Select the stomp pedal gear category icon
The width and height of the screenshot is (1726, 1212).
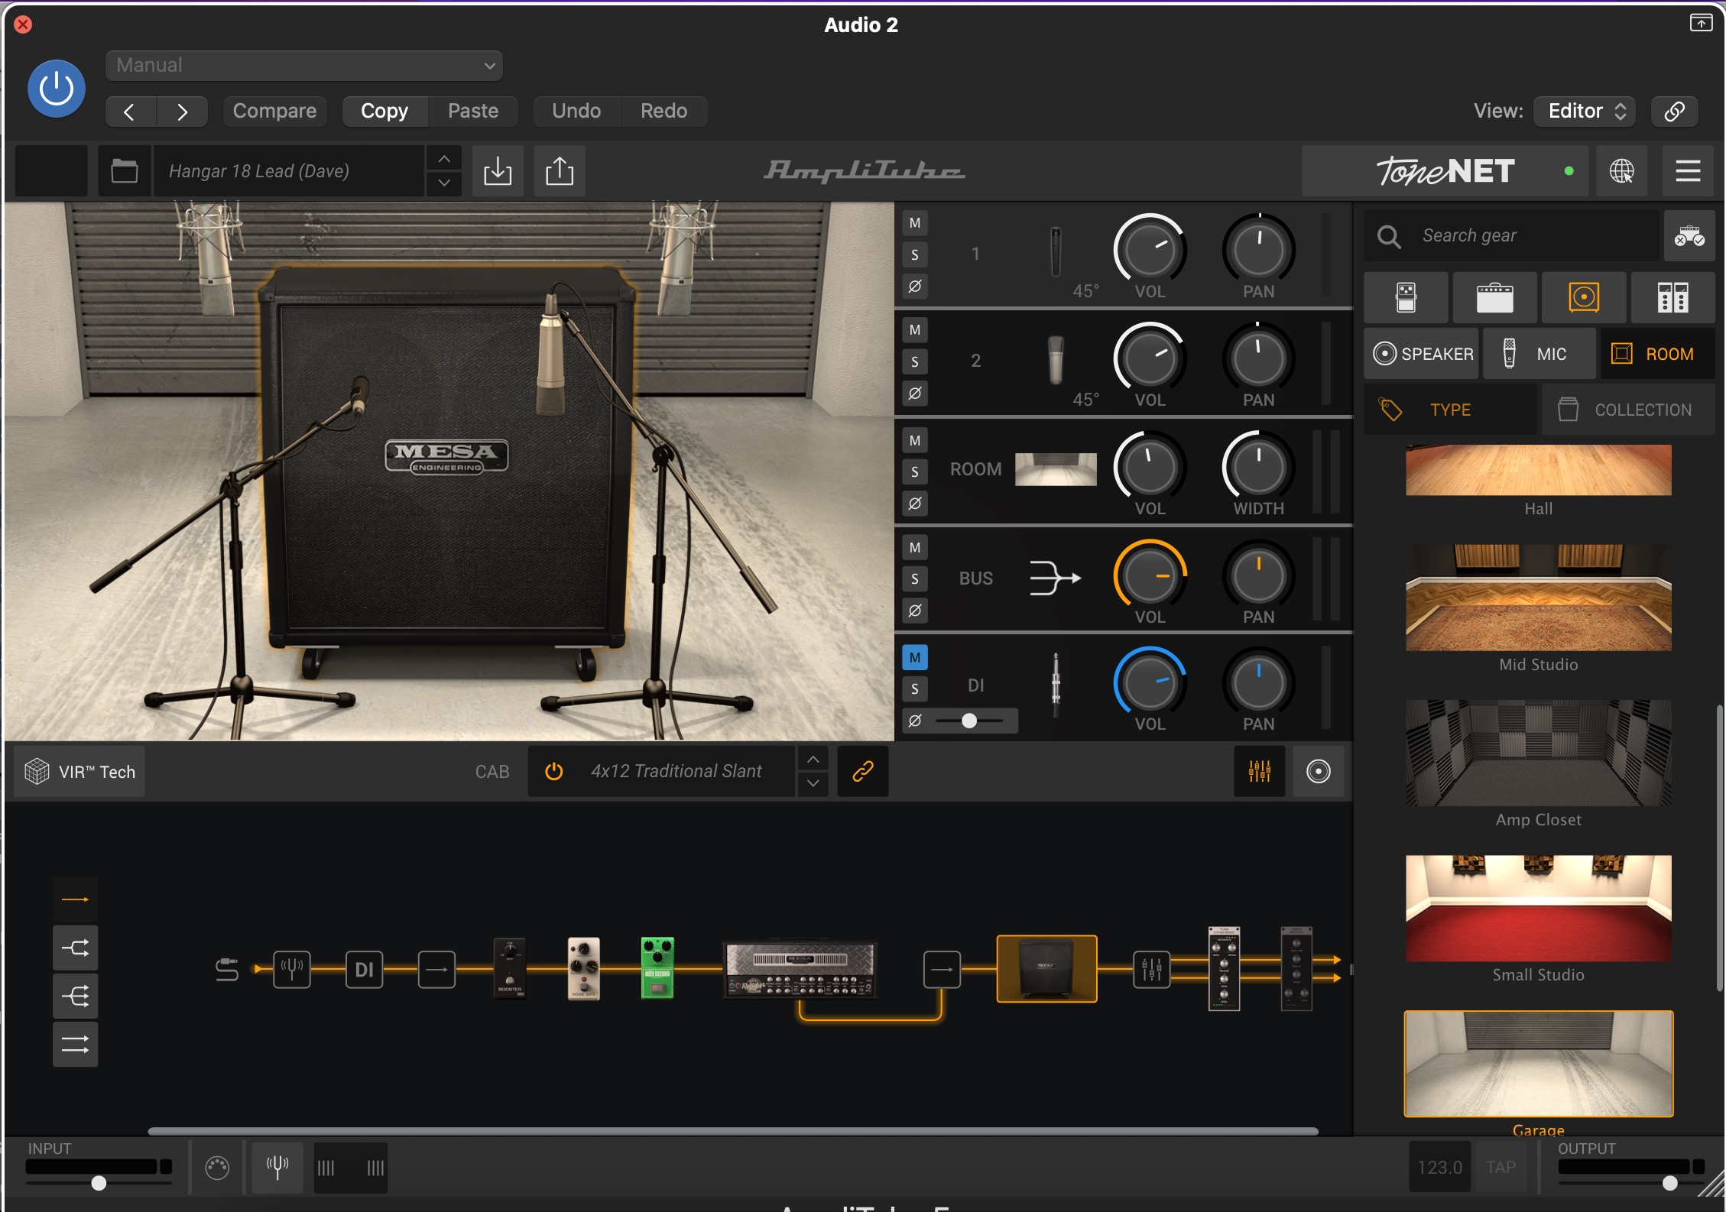[x=1406, y=297]
